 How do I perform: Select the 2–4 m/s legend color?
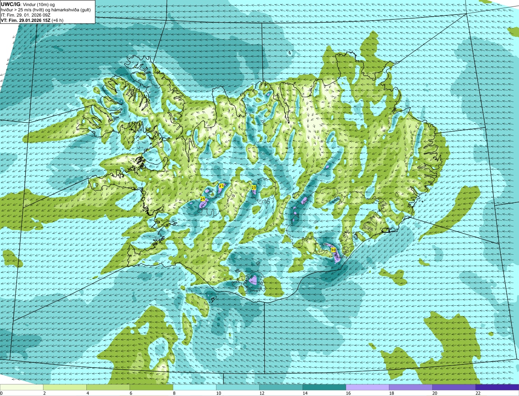(65, 387)
